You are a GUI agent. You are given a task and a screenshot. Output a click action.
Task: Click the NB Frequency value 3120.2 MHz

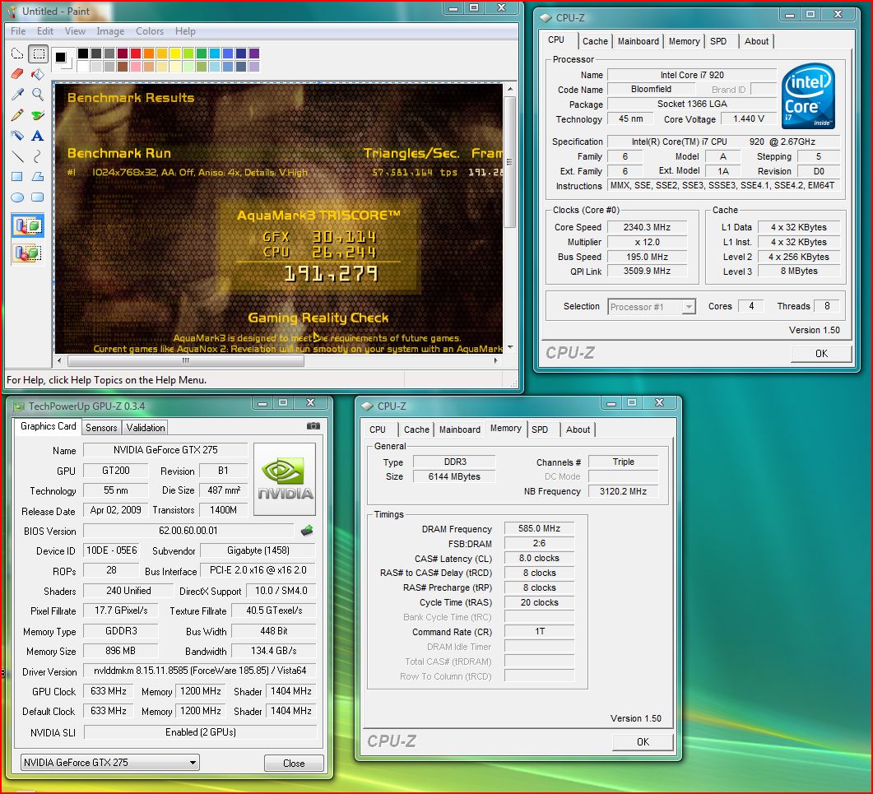623,491
